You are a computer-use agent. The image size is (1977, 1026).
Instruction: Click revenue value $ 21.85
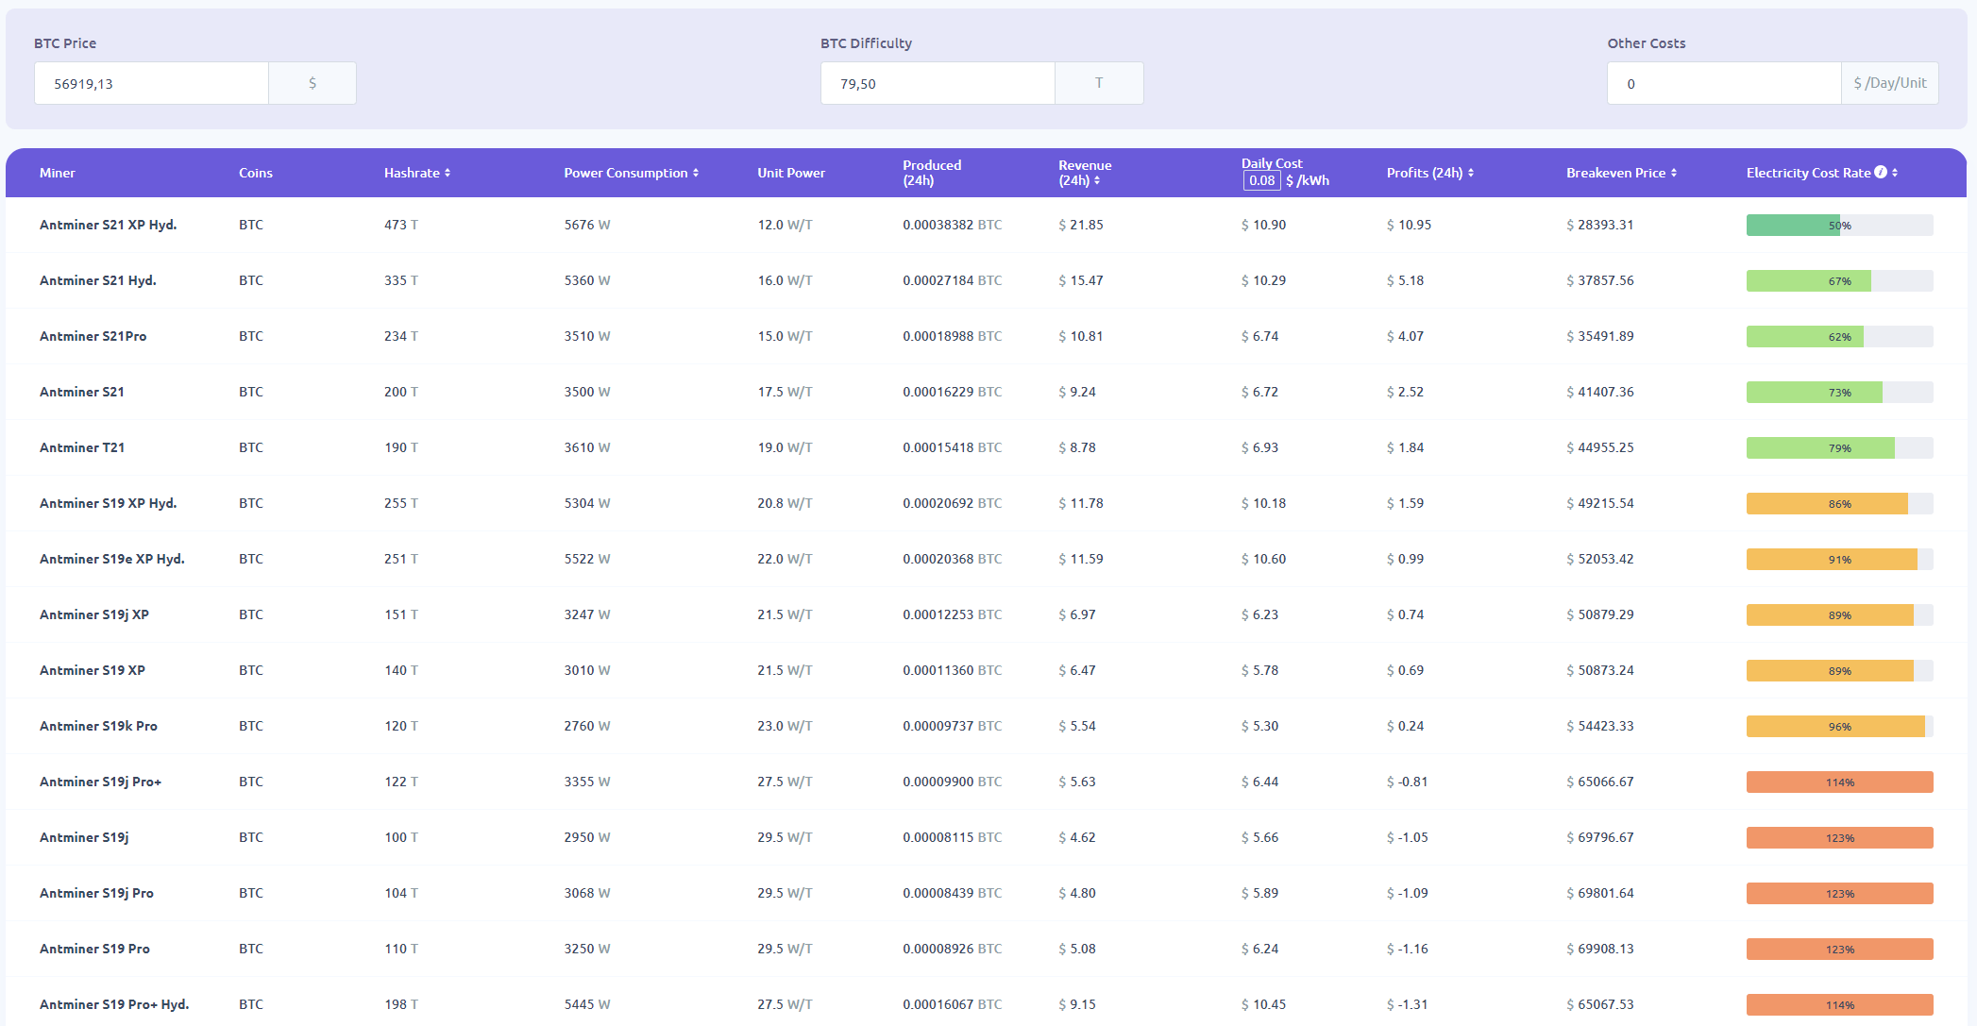coord(1081,225)
